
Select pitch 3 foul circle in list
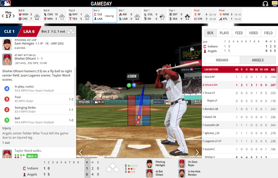click(x=7, y=99)
